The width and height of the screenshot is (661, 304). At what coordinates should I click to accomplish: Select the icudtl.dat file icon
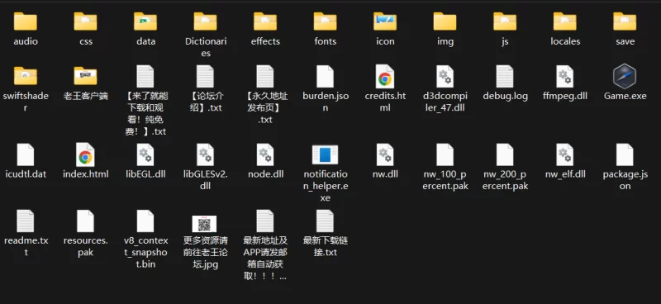coord(26,154)
